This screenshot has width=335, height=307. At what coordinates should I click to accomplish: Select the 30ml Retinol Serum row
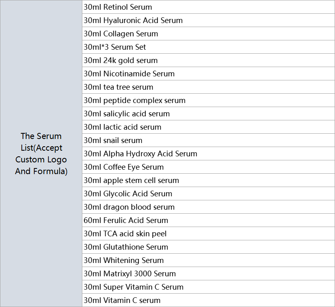[x=209, y=7]
